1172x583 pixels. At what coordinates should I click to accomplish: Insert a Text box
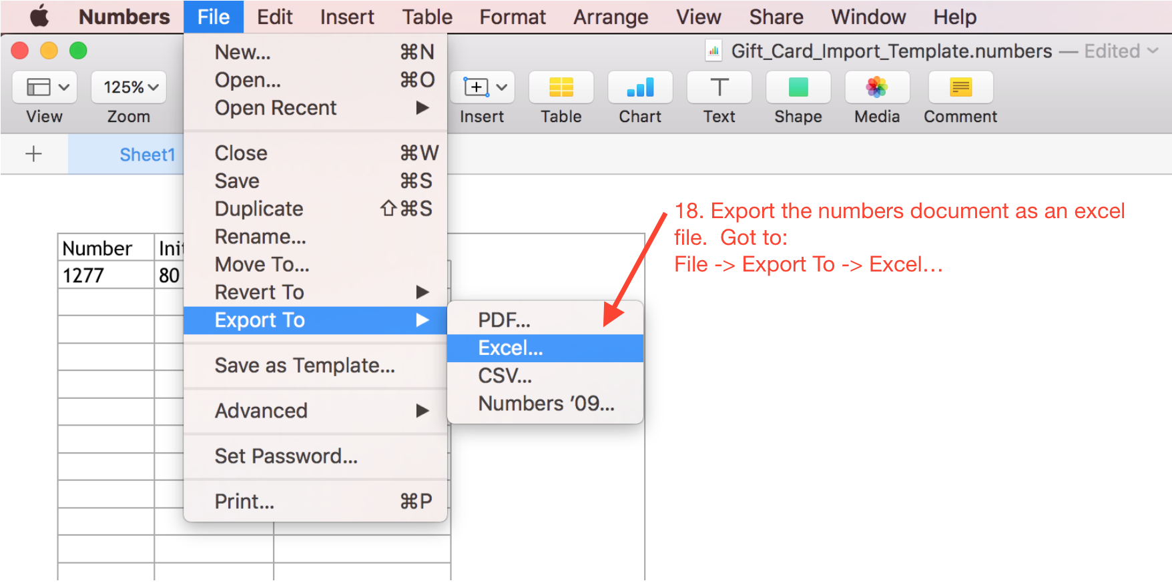point(719,87)
